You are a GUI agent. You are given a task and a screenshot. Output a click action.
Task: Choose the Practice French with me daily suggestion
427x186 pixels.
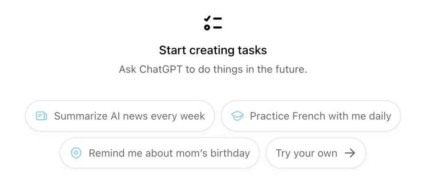(311, 116)
